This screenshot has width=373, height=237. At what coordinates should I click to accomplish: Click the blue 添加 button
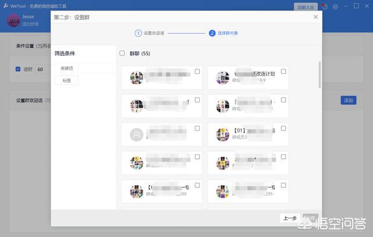click(x=348, y=100)
